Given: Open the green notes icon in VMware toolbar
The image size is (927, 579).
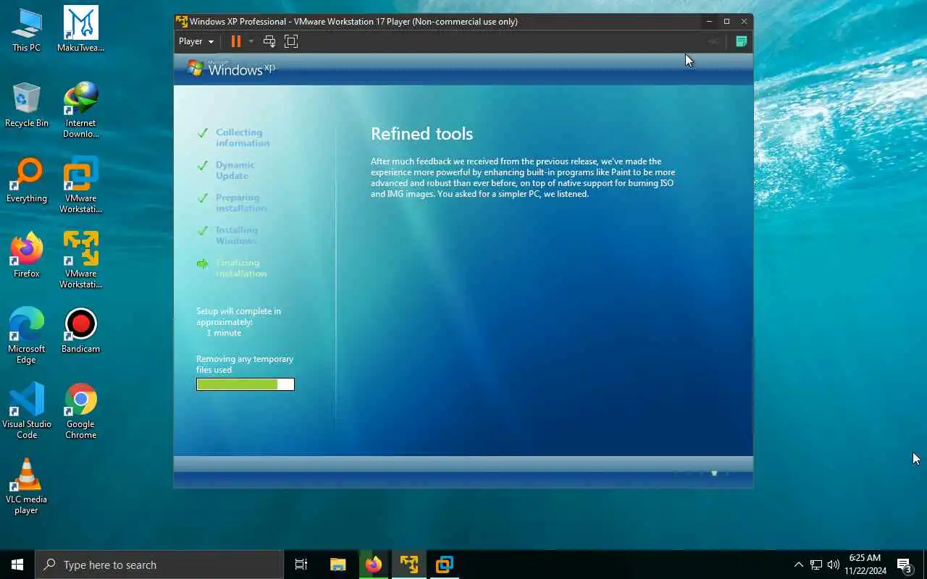Looking at the screenshot, I should [741, 41].
